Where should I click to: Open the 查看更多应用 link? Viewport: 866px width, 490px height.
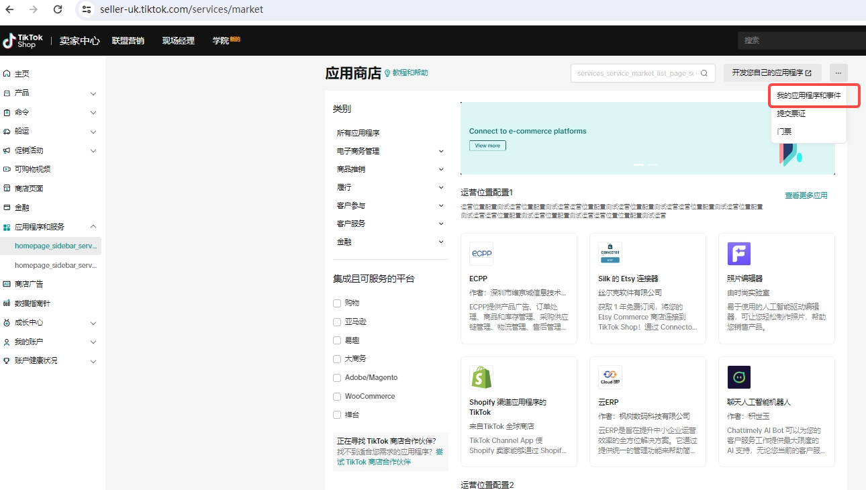806,195
